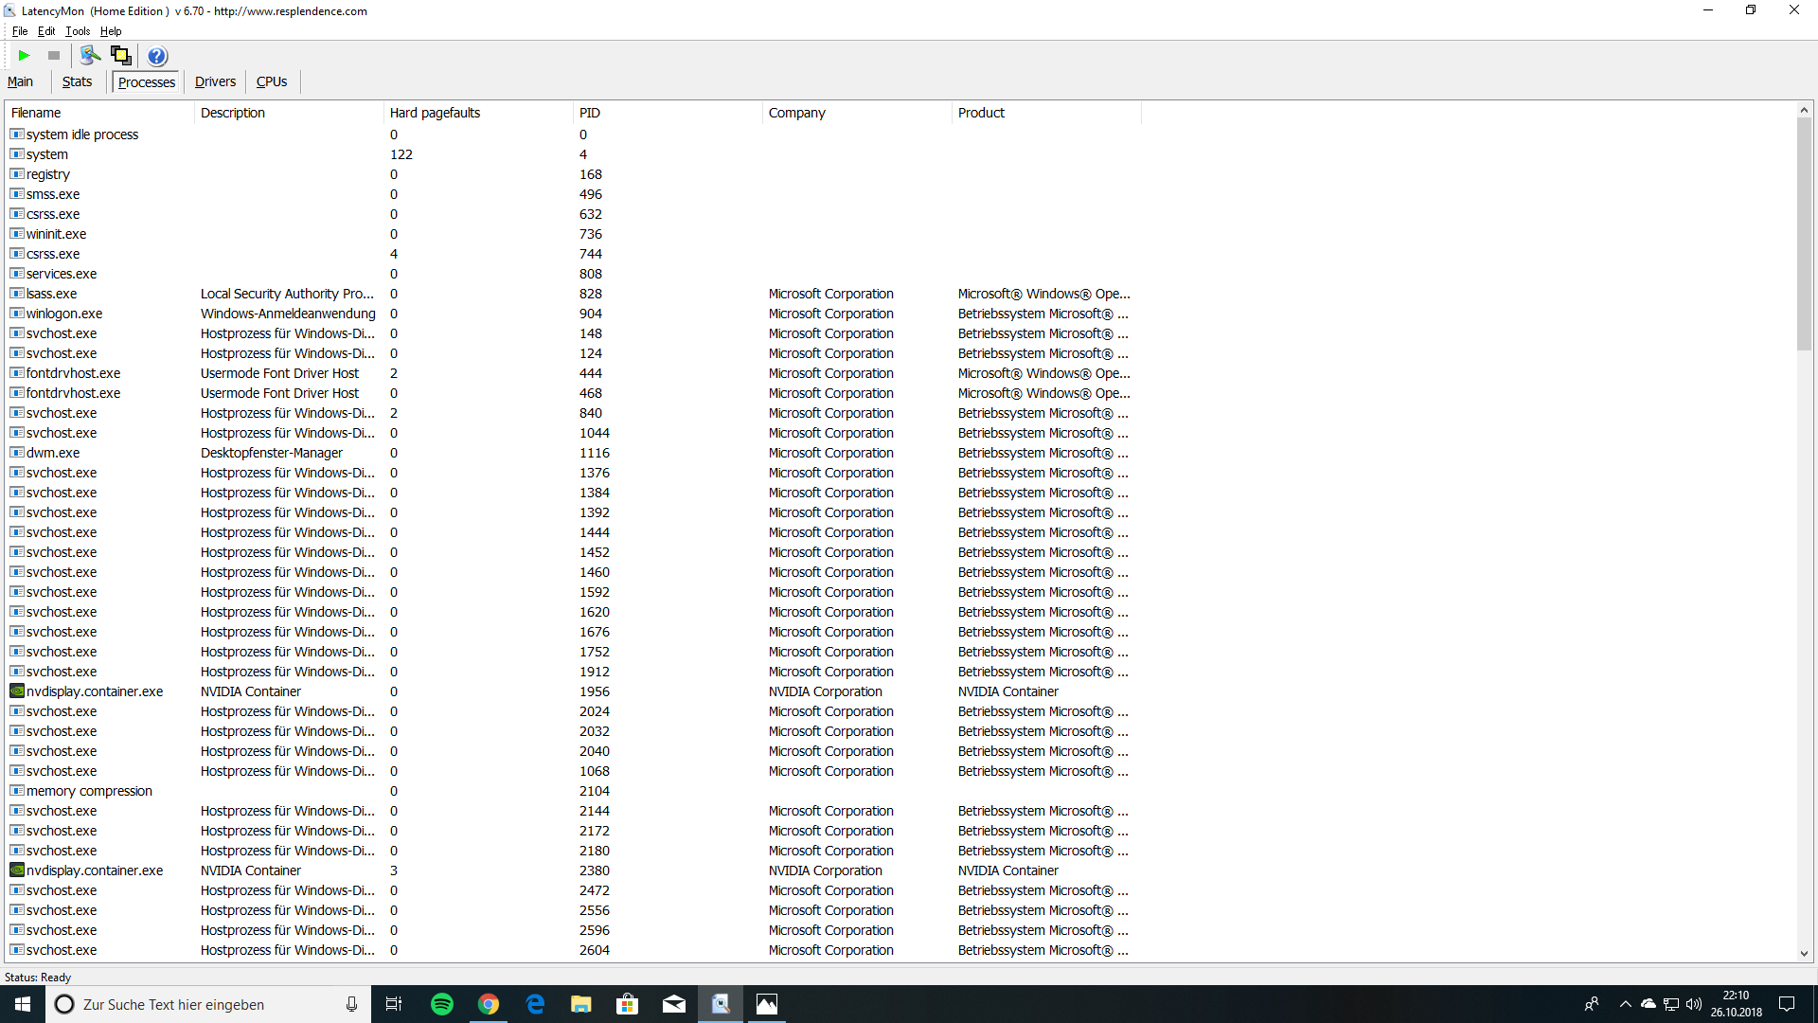Select the dwm.exe process row
This screenshot has height=1023, width=1818.
53,453
